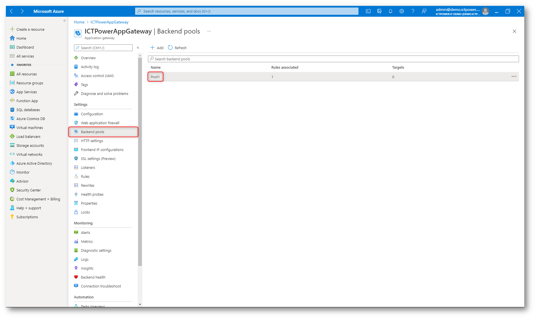Open portal settings gear icon

[402, 11]
